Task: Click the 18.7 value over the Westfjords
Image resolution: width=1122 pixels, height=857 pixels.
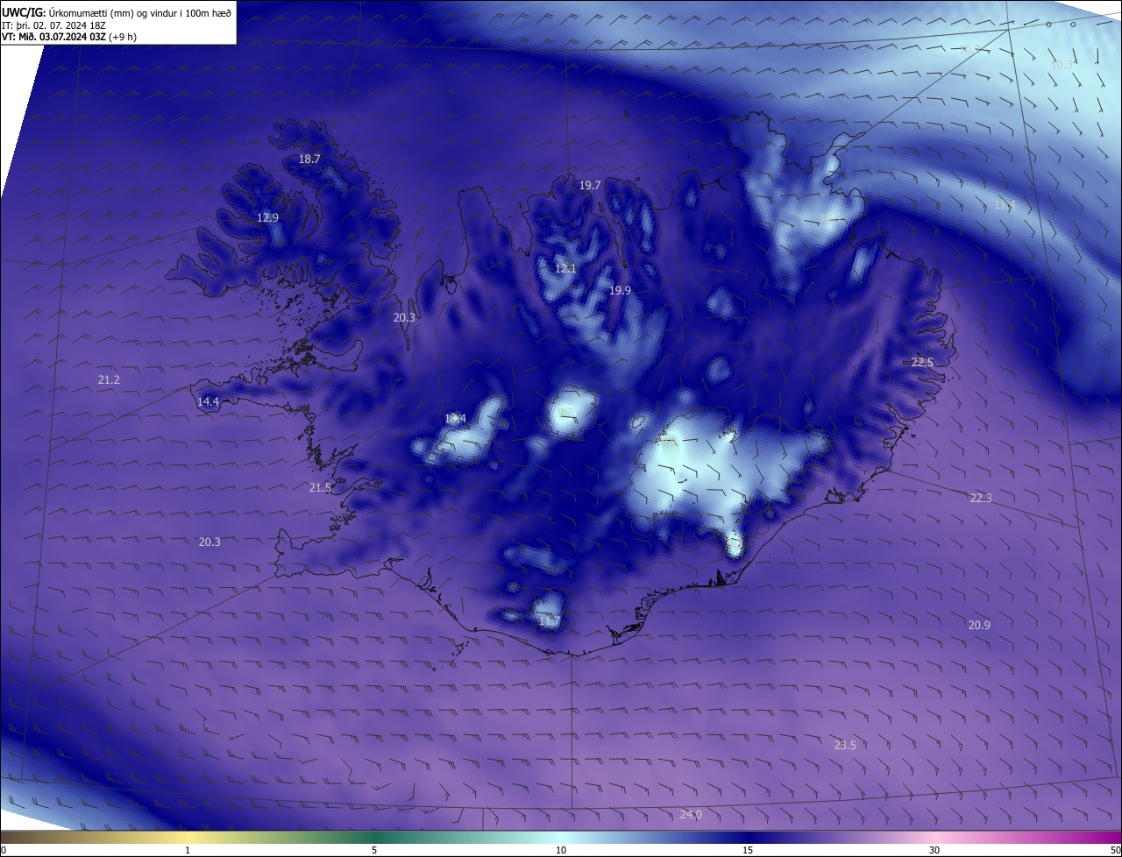Action: point(309,159)
